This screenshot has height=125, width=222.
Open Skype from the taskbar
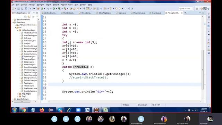point(60,110)
